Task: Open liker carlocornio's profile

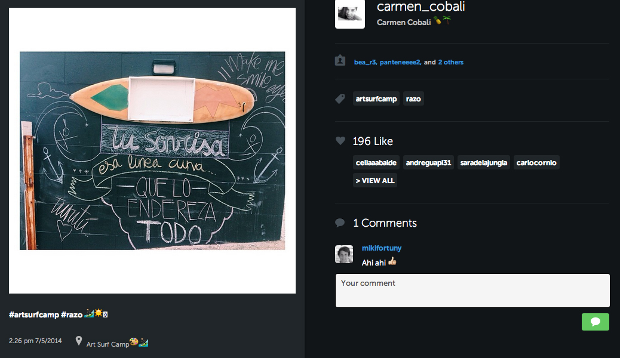Action: click(x=536, y=162)
